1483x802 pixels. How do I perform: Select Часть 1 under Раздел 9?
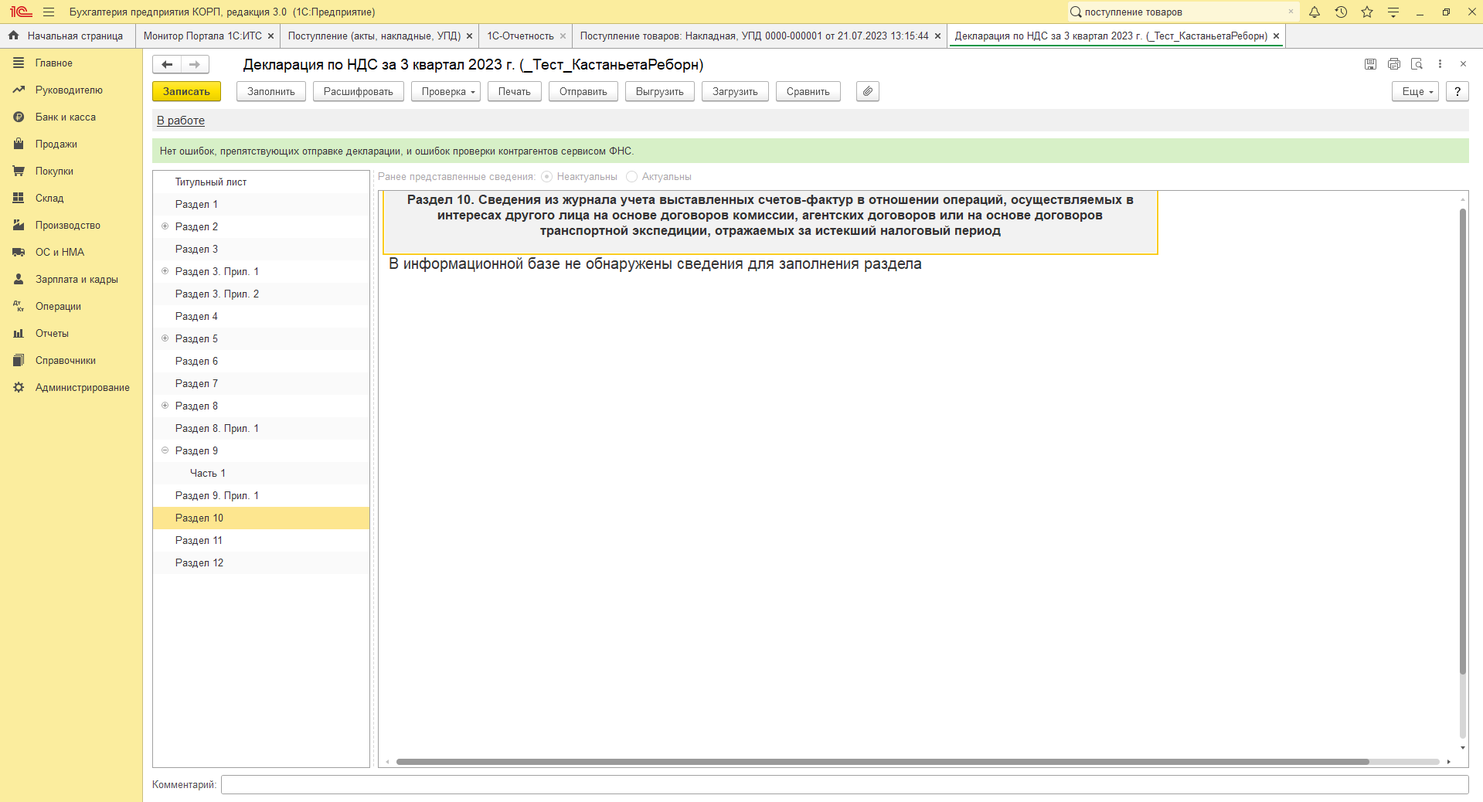click(261, 474)
